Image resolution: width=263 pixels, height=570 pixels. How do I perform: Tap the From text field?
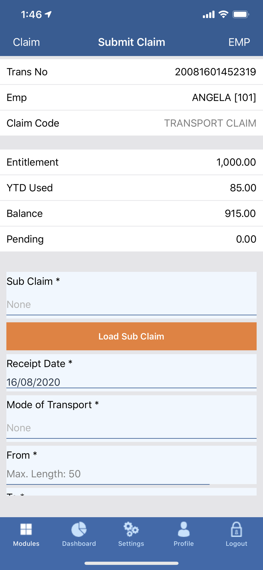[108, 474]
